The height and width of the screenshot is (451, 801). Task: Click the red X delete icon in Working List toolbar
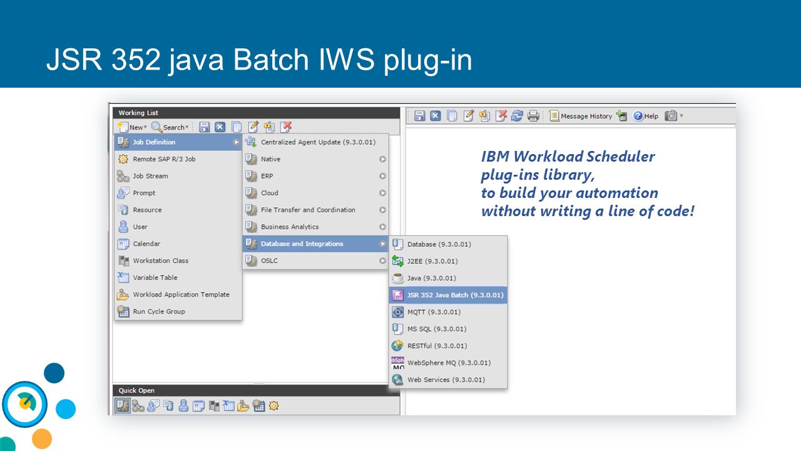click(286, 127)
